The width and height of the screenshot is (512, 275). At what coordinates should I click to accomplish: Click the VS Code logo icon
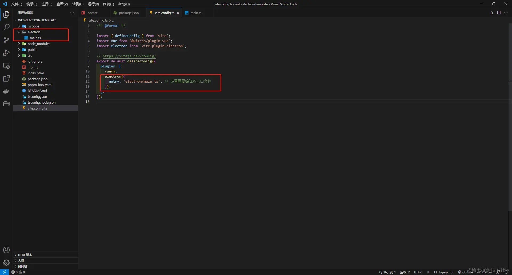pyautogui.click(x=5, y=4)
